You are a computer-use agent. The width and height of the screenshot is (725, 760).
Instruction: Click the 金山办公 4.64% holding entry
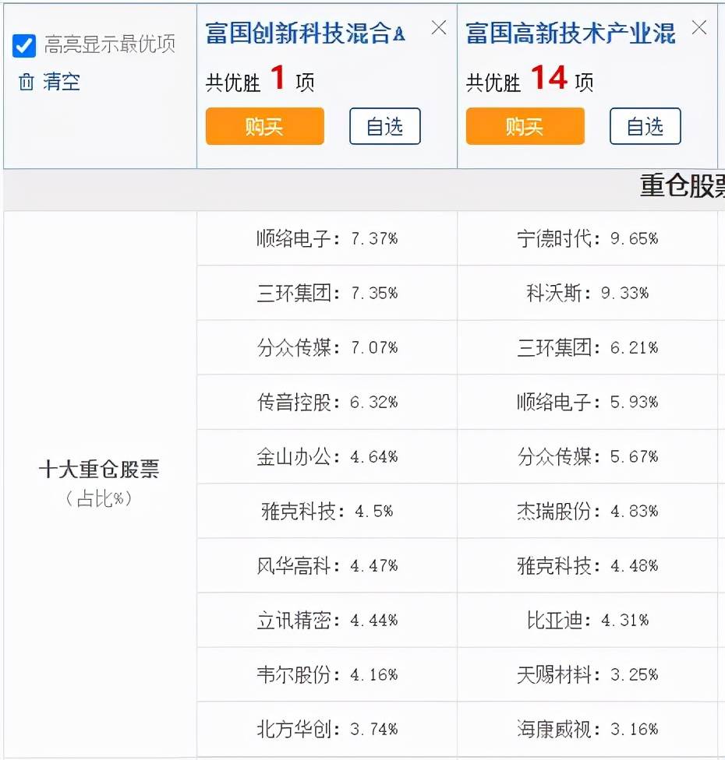pyautogui.click(x=327, y=456)
